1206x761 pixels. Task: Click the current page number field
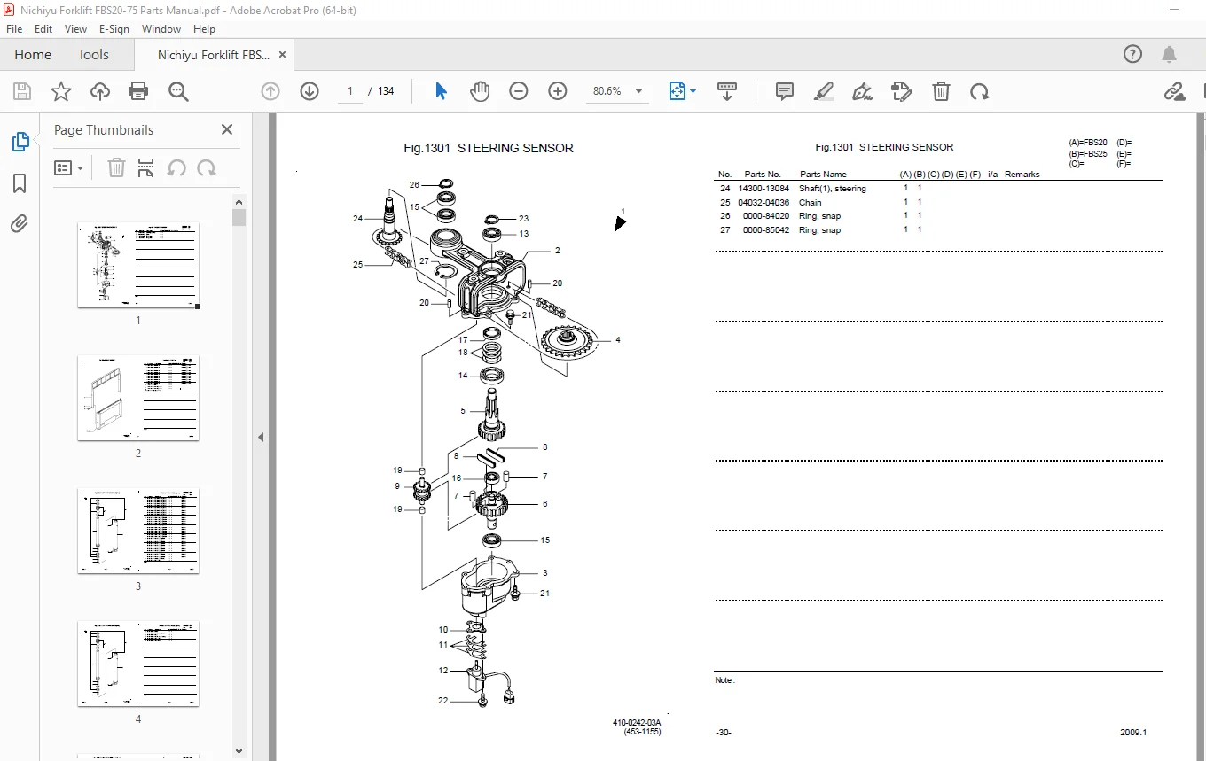350,91
